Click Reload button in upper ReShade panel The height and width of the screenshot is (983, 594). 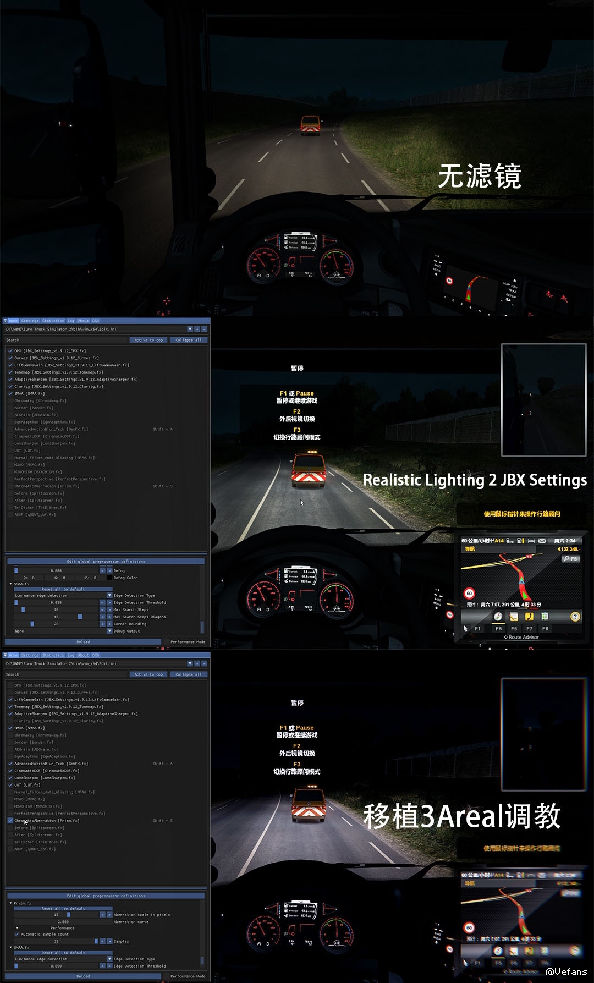coord(83,642)
